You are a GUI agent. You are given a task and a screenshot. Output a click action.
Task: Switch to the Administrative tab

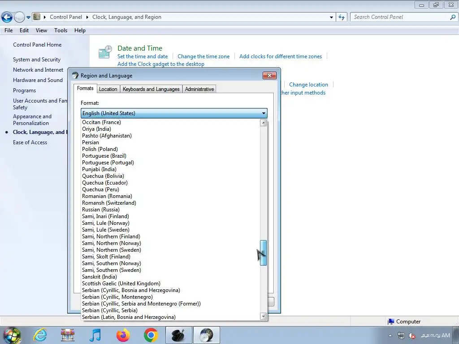tap(199, 89)
